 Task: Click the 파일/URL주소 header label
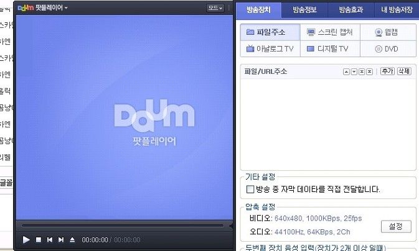click(x=266, y=71)
